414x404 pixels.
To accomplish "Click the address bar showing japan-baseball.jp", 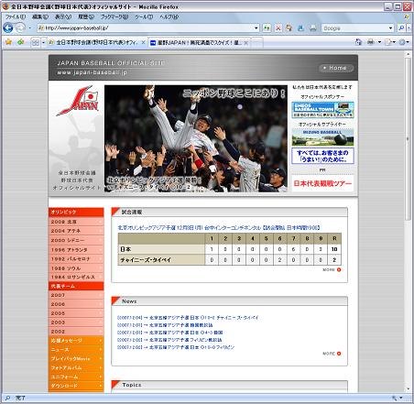I will pyautogui.click(x=147, y=28).
